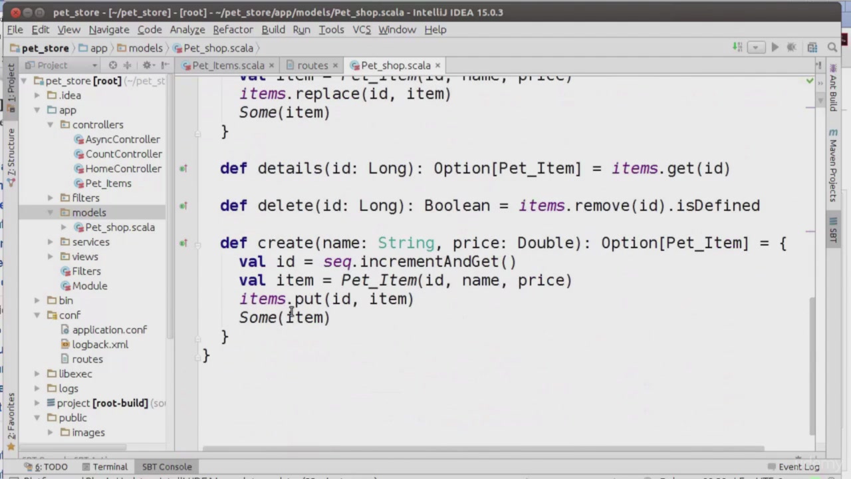
Task: Collapse the controllers folder
Action: tap(50, 124)
